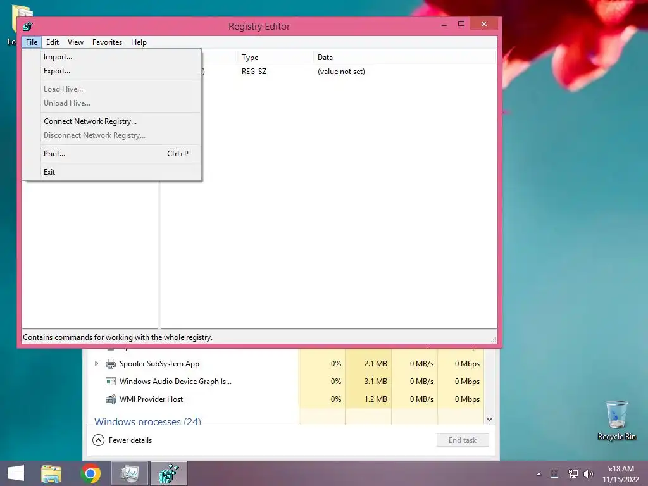Click the volume speaker tray icon
The width and height of the screenshot is (648, 486).
coord(588,474)
